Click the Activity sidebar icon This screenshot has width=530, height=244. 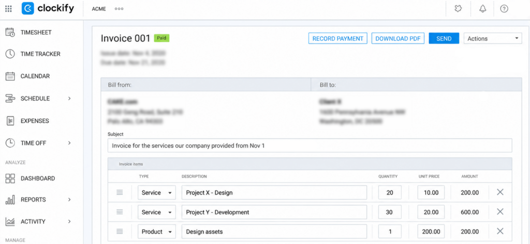[10, 221]
